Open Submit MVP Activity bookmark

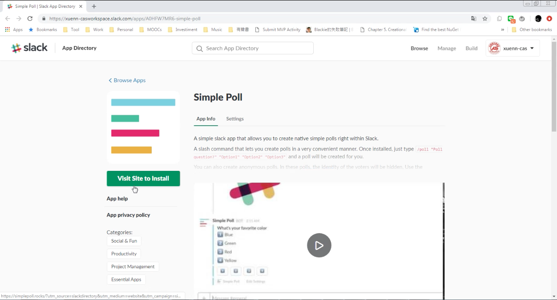(278, 30)
